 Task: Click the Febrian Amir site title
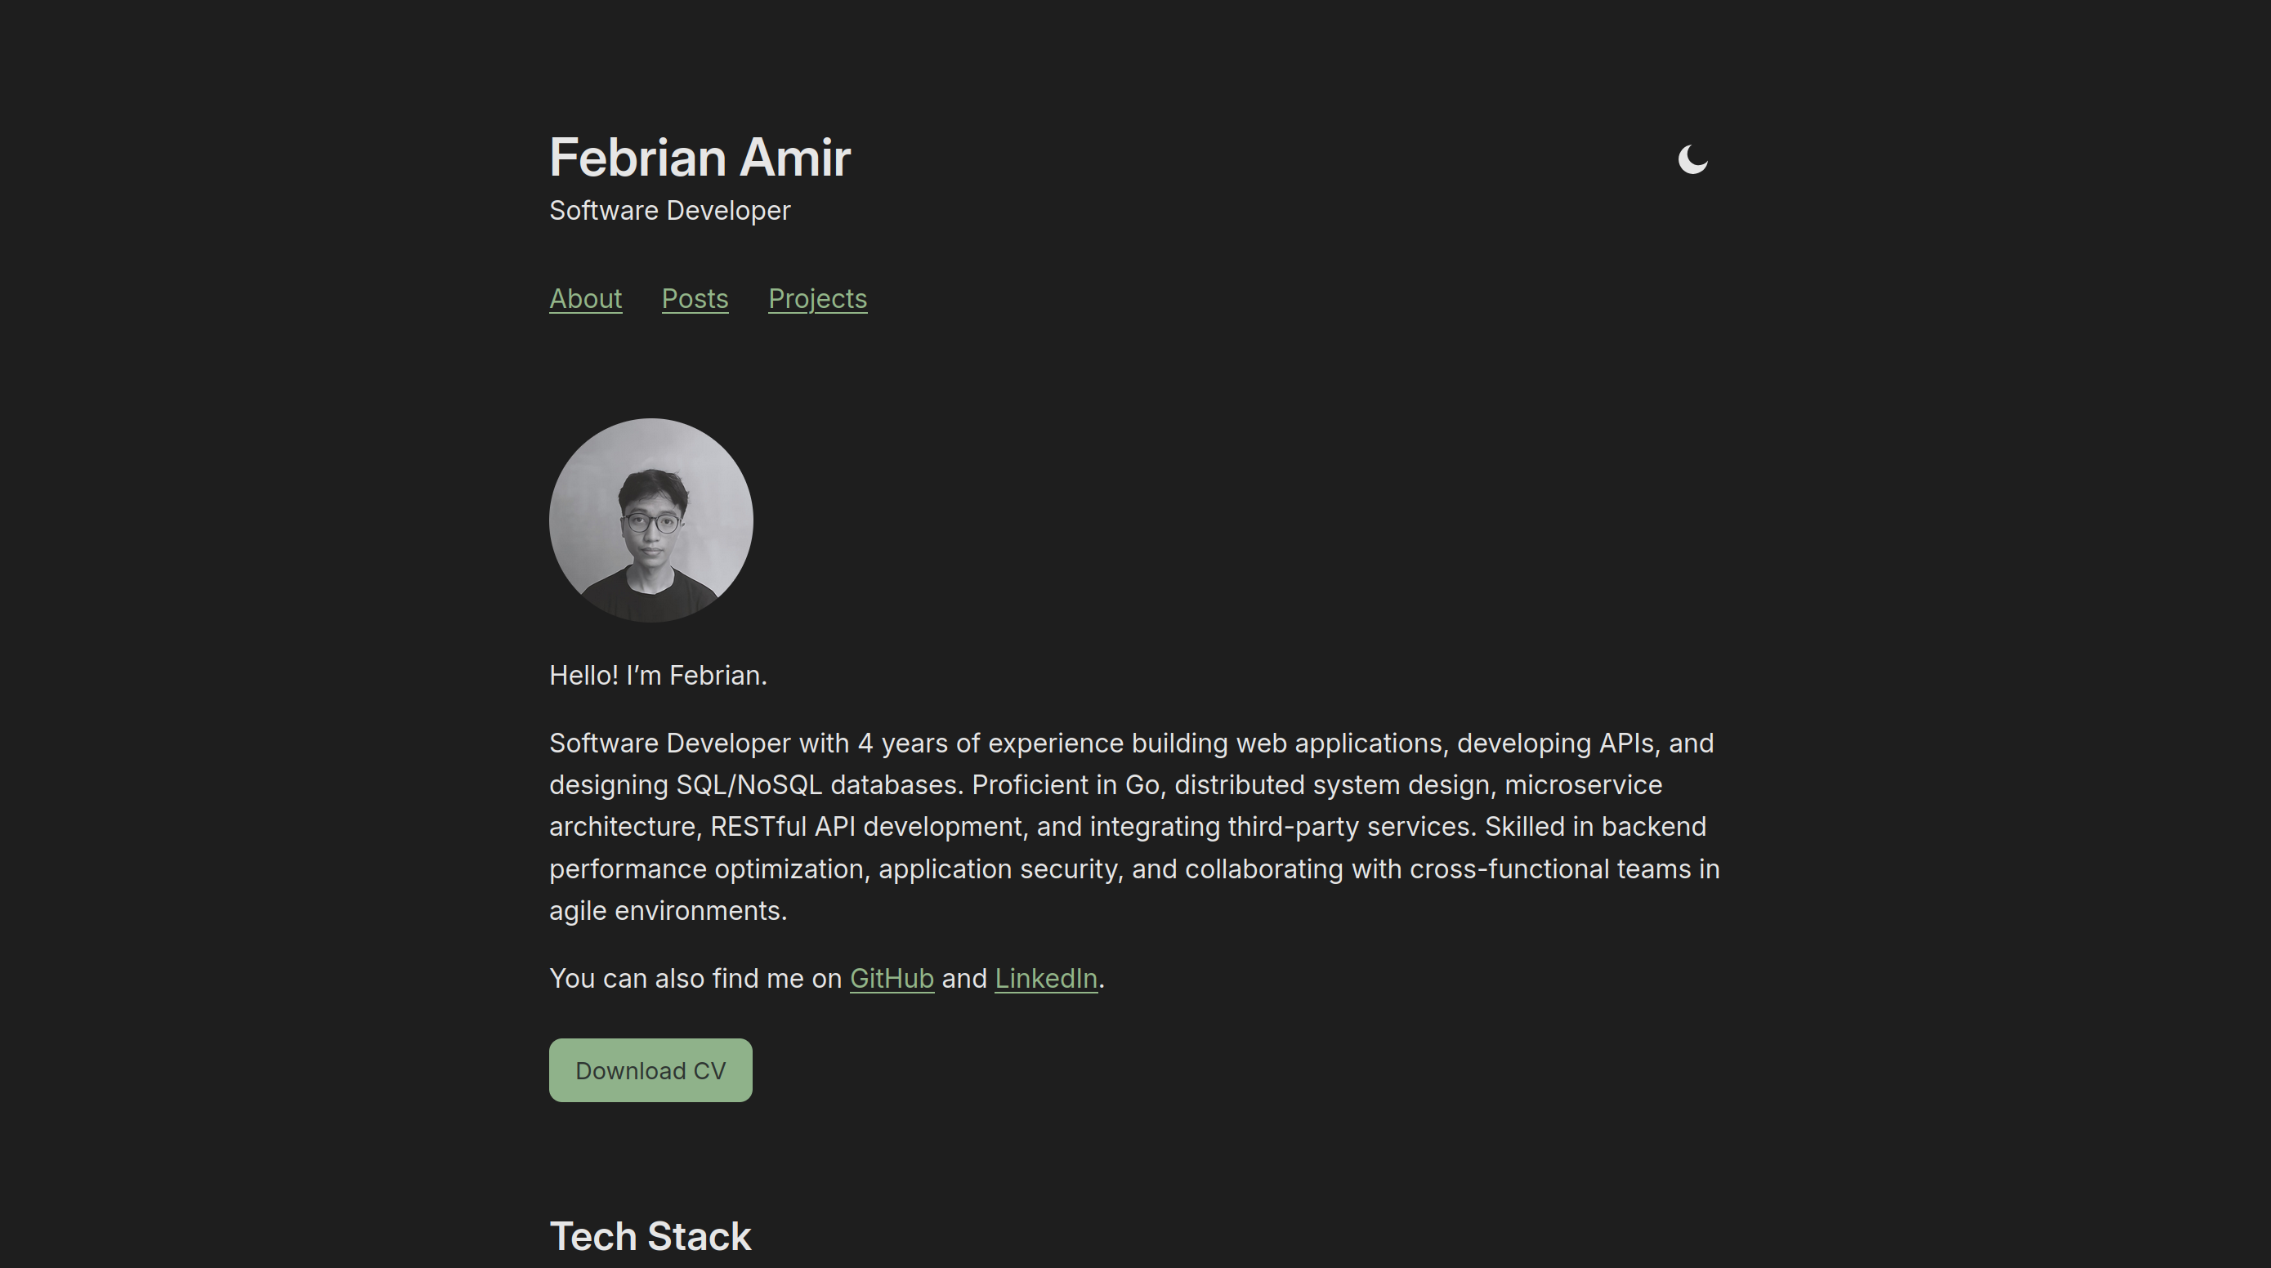click(699, 158)
